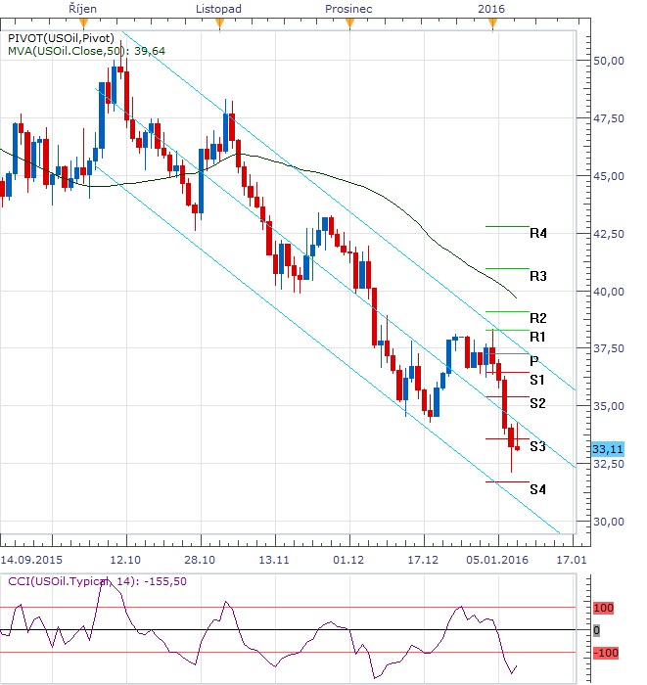
Task: Click the R4 resistance level label
Action: 537,234
